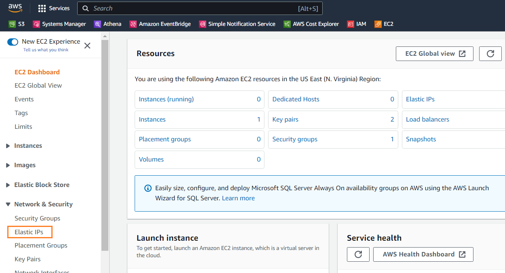Click the AWS logo home icon
The width and height of the screenshot is (505, 273).
15,8
